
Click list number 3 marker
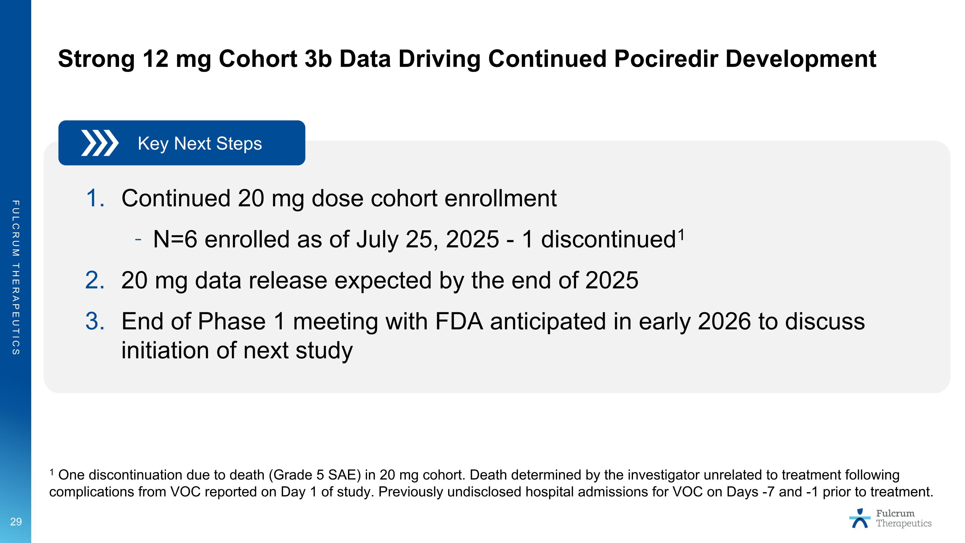click(95, 321)
